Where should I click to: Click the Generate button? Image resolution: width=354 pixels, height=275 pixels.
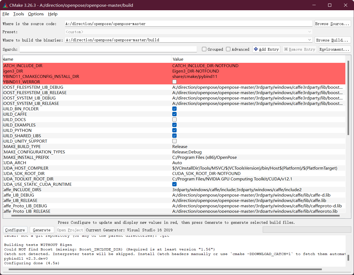[42, 230]
